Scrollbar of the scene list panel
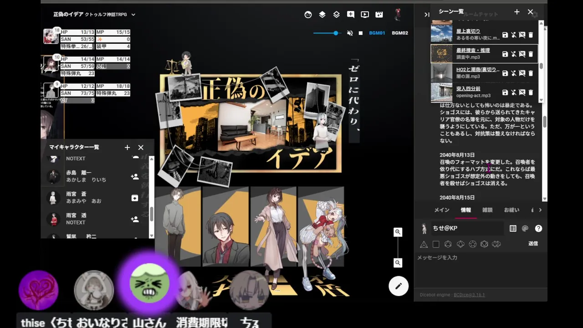583x328 pixels. click(x=541, y=67)
